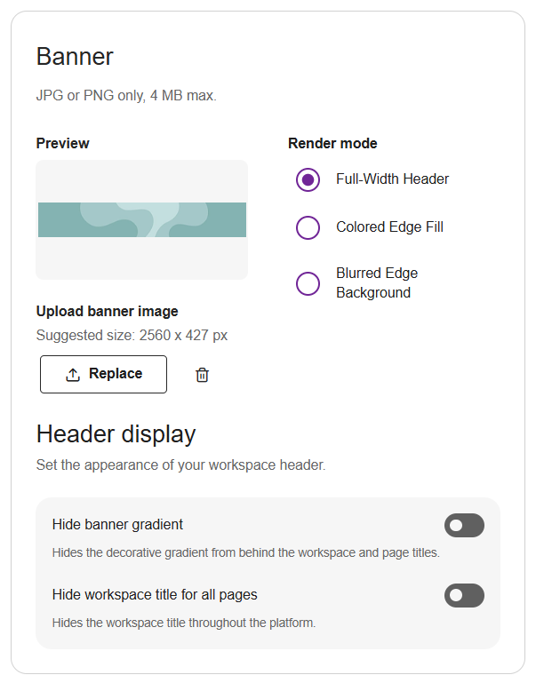
Task: Toggle Hide banner gradient switch
Action: [464, 525]
